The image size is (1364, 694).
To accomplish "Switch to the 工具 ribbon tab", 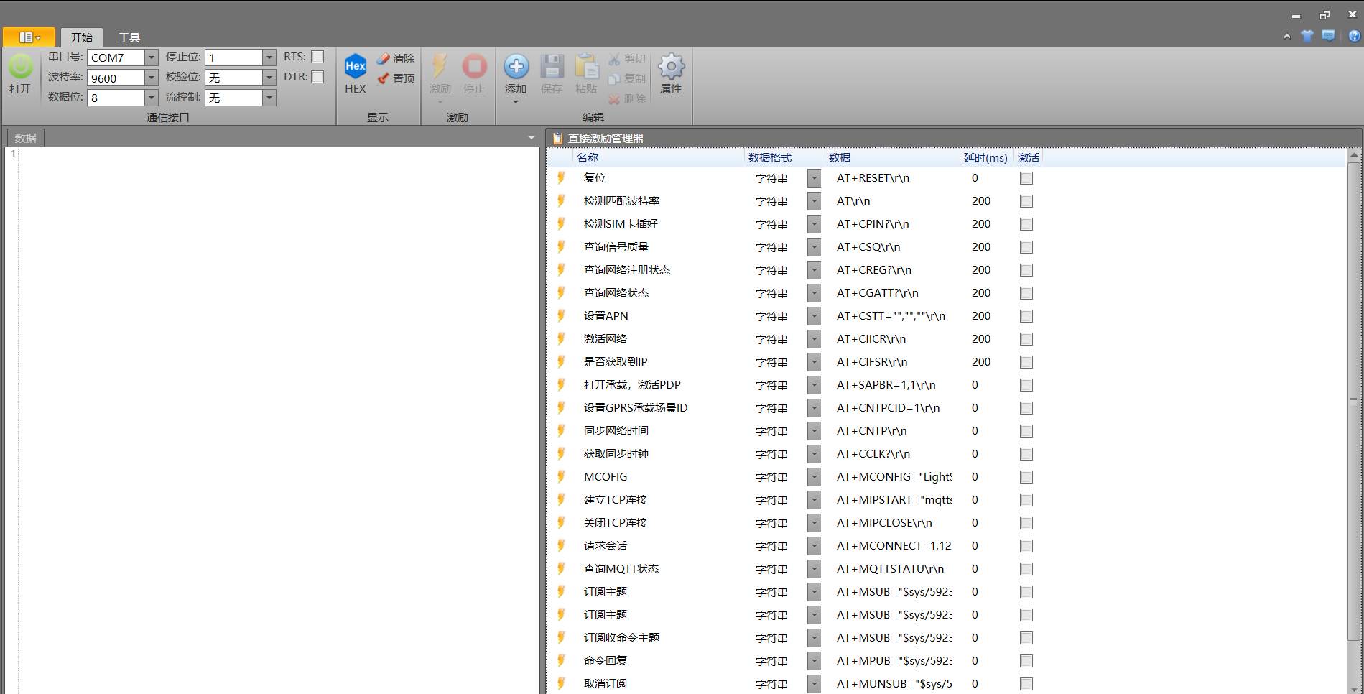I will coord(129,37).
